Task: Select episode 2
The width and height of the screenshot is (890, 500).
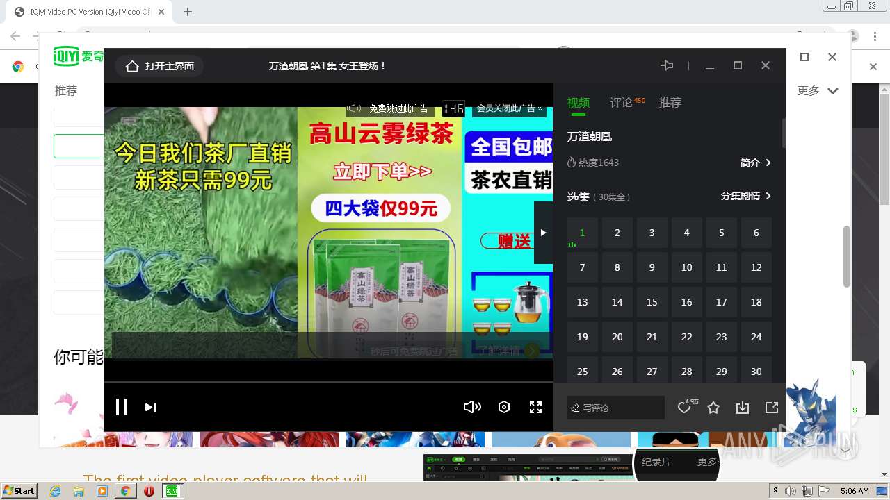Action: [617, 233]
